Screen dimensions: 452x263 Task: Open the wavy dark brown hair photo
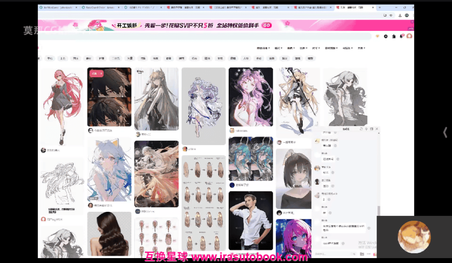[x=109, y=234]
